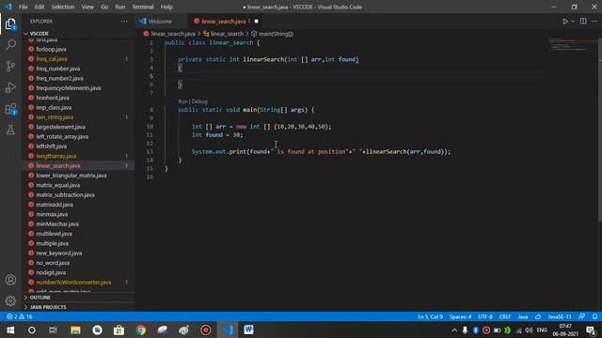Open new_keyword.java in Explorer
The width and height of the screenshot is (602, 338).
[58, 253]
